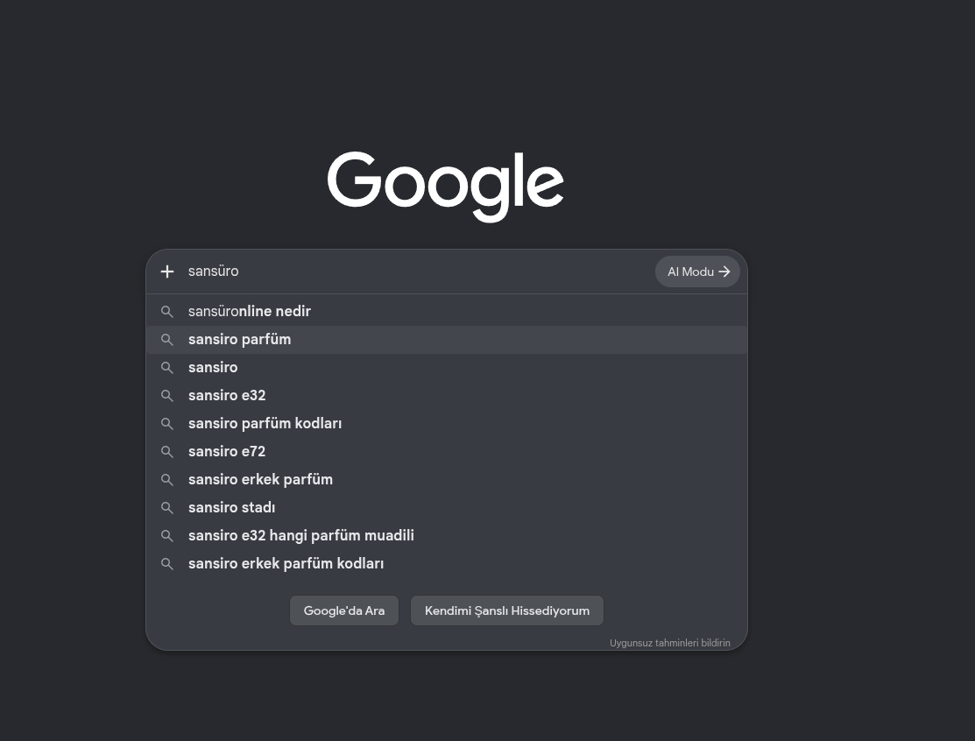Pick suggestion "sansiro erkek parfüm kodları"

click(447, 563)
